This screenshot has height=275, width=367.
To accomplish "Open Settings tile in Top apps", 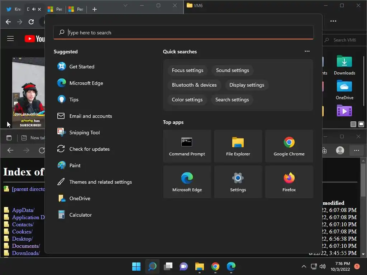I will click(238, 182).
